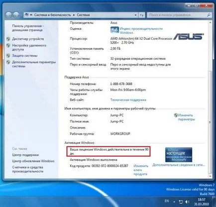Open Индекс производительности Windows link
The image size is (216, 207).
pos(141,30)
